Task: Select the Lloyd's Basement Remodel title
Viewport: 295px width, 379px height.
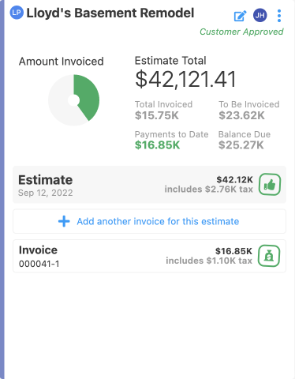Action: (110, 13)
